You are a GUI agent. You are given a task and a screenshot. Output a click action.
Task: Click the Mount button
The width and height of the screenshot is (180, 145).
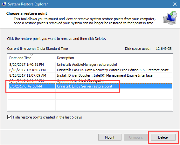click(x=110, y=137)
